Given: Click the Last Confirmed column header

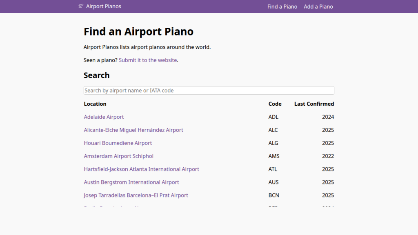Looking at the screenshot, I should pyautogui.click(x=314, y=104).
